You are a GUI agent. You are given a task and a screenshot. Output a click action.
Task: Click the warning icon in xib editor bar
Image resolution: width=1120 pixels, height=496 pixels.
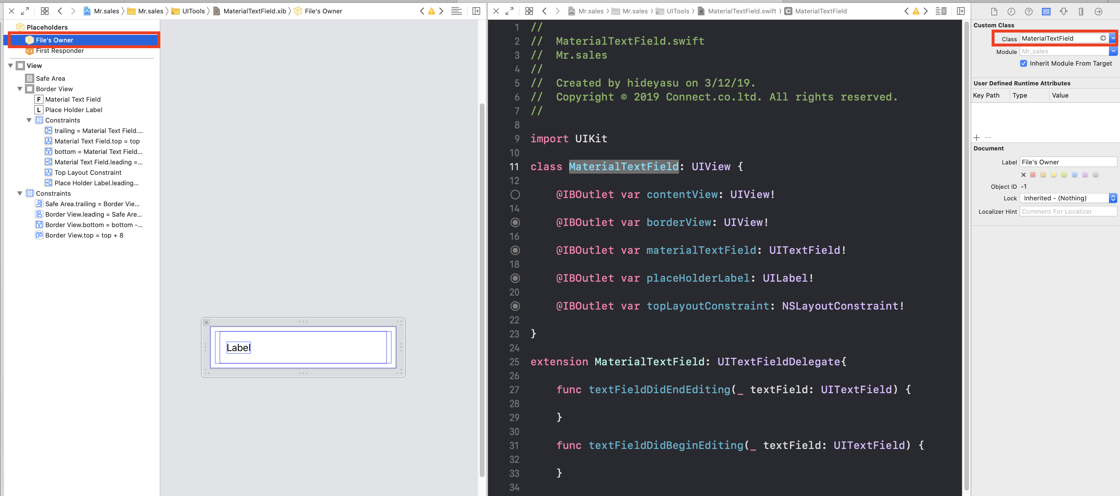pyautogui.click(x=431, y=11)
